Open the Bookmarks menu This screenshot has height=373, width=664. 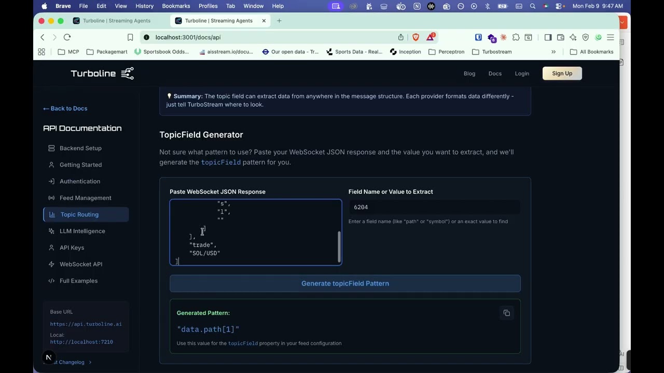tap(176, 6)
